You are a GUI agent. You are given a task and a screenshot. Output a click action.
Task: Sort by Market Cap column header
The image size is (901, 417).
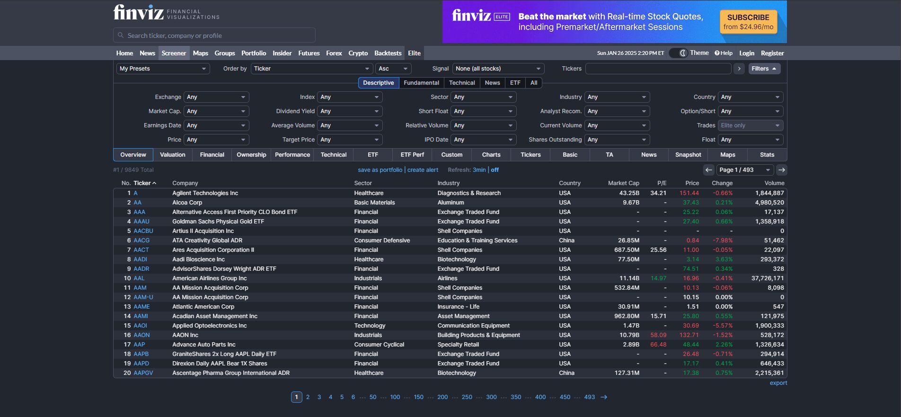[623, 183]
